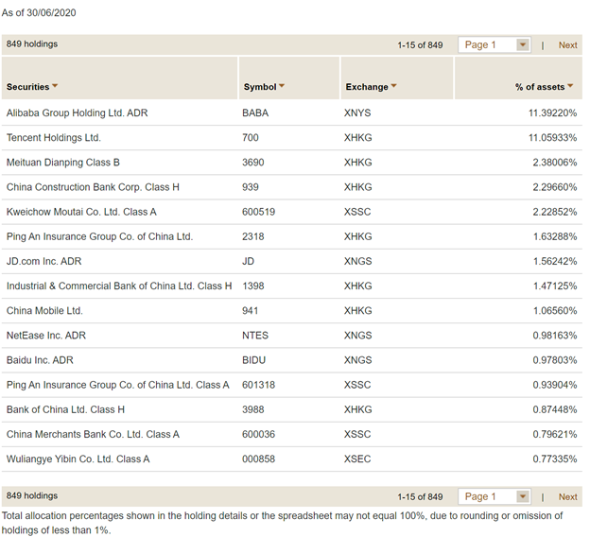Viewport: 590px width, 537px height.
Task: Click the BABA symbol cell
Action: pos(255,113)
